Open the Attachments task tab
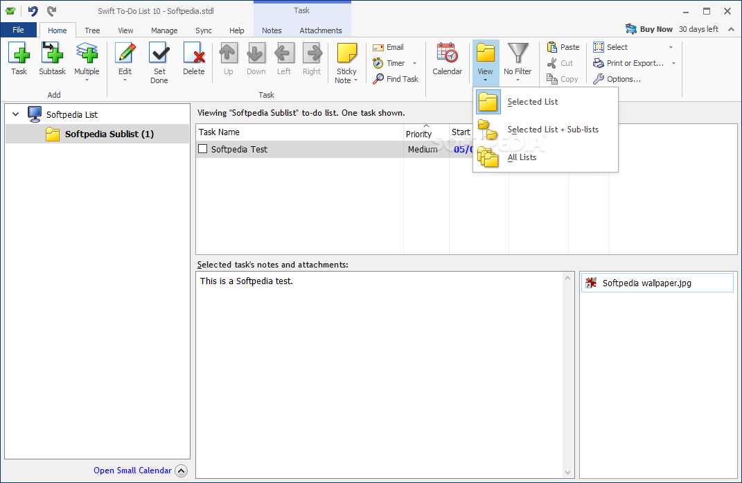The height and width of the screenshot is (483, 742). click(320, 30)
